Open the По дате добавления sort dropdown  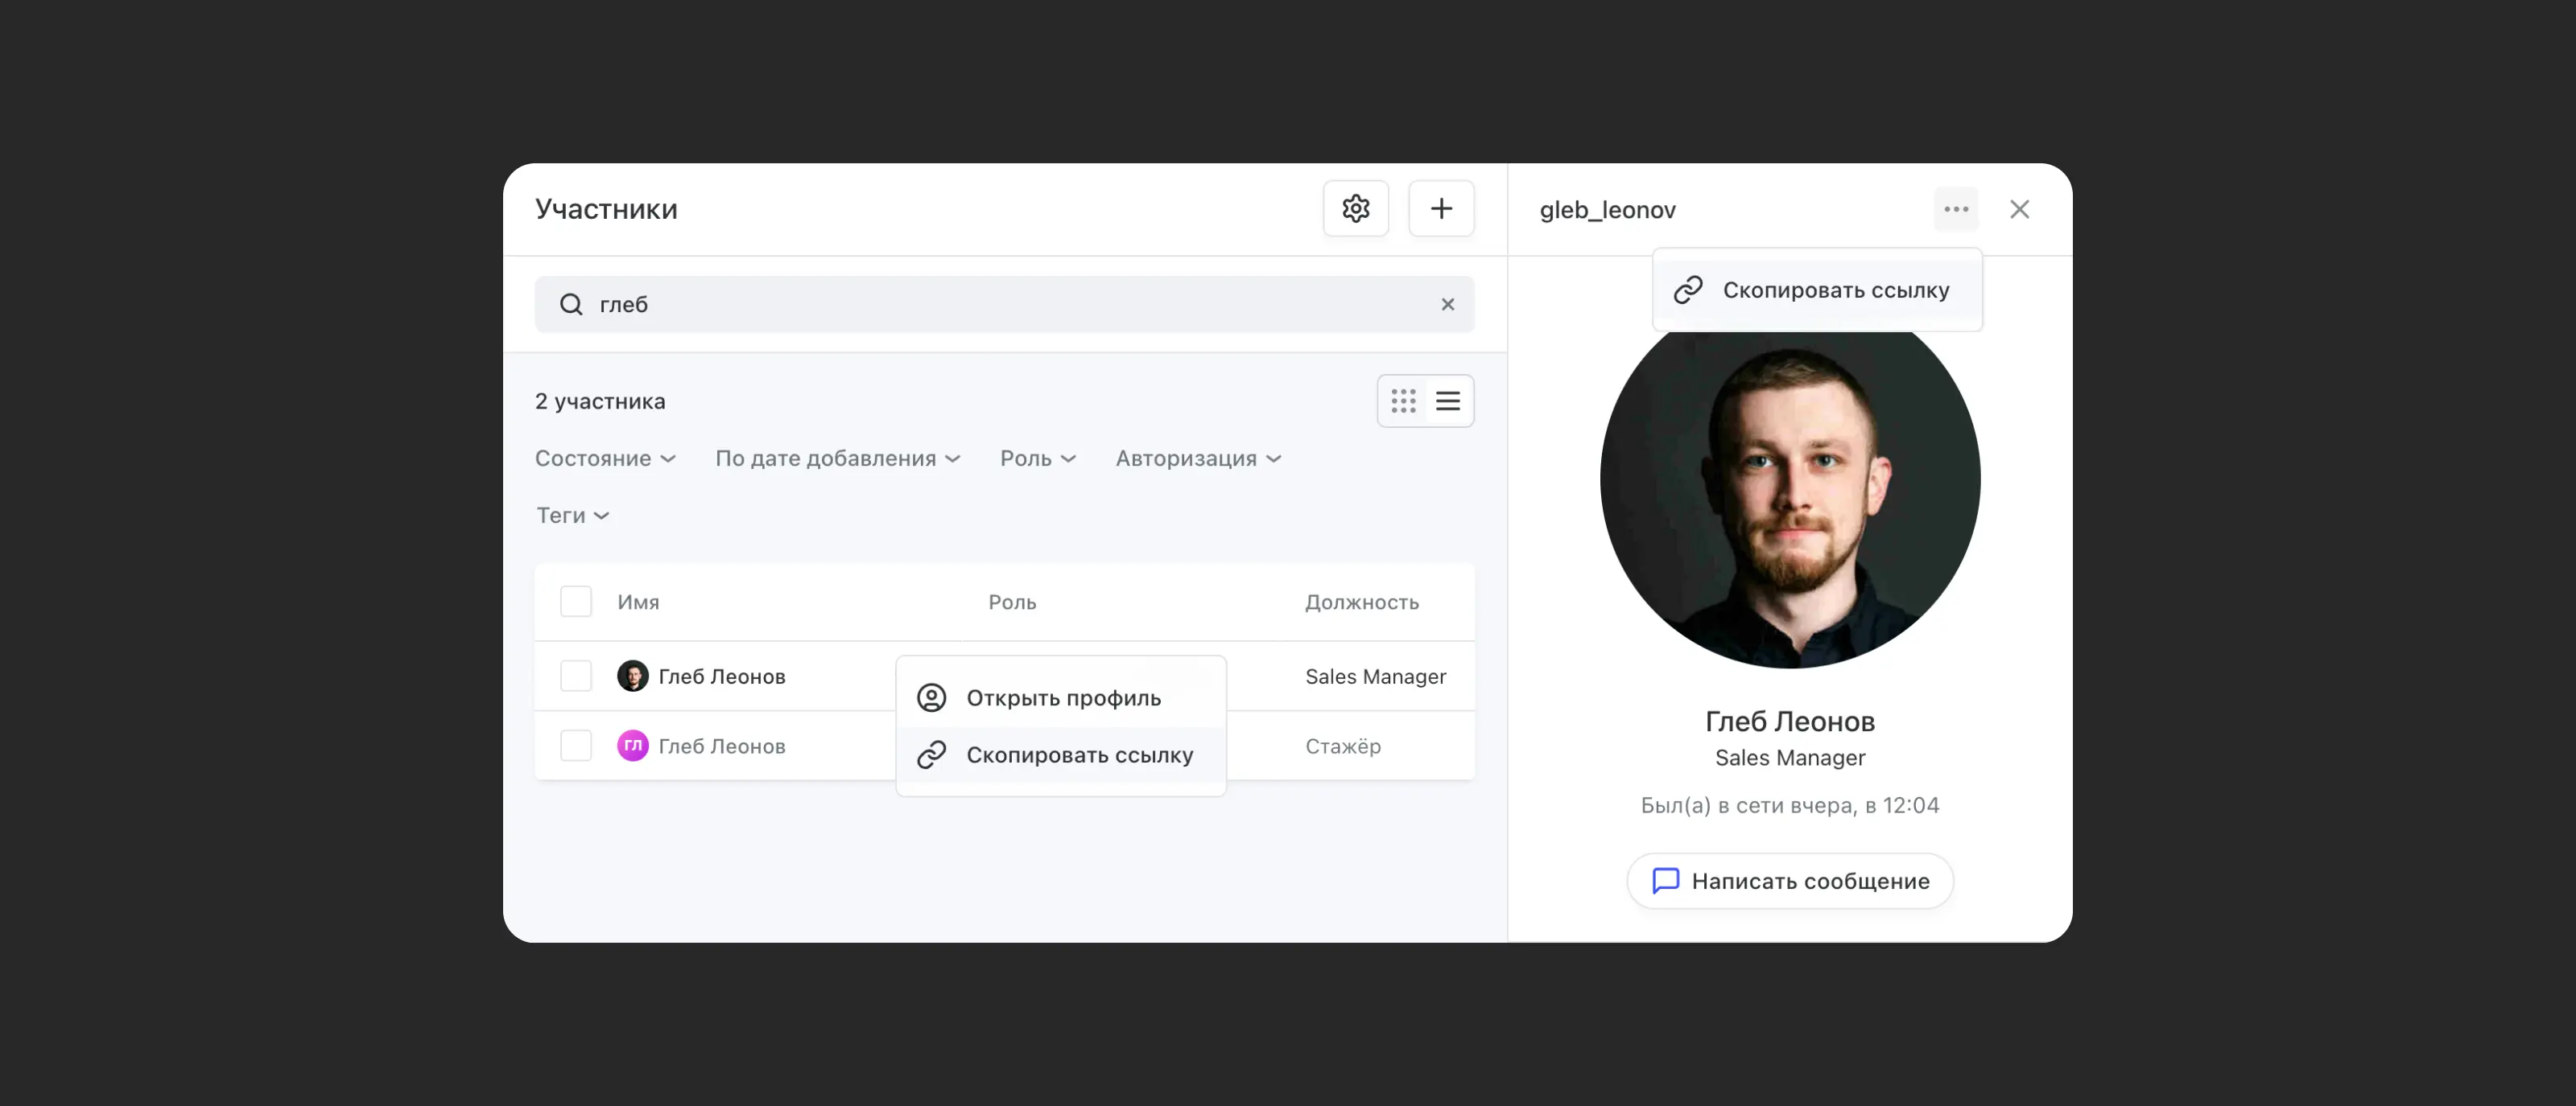pos(837,458)
